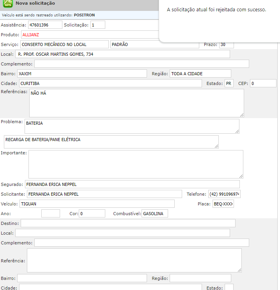Click the Telefone field

click(224, 194)
